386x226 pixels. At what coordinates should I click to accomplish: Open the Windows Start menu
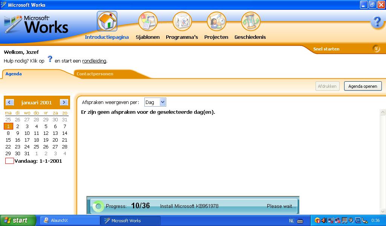pos(18,220)
